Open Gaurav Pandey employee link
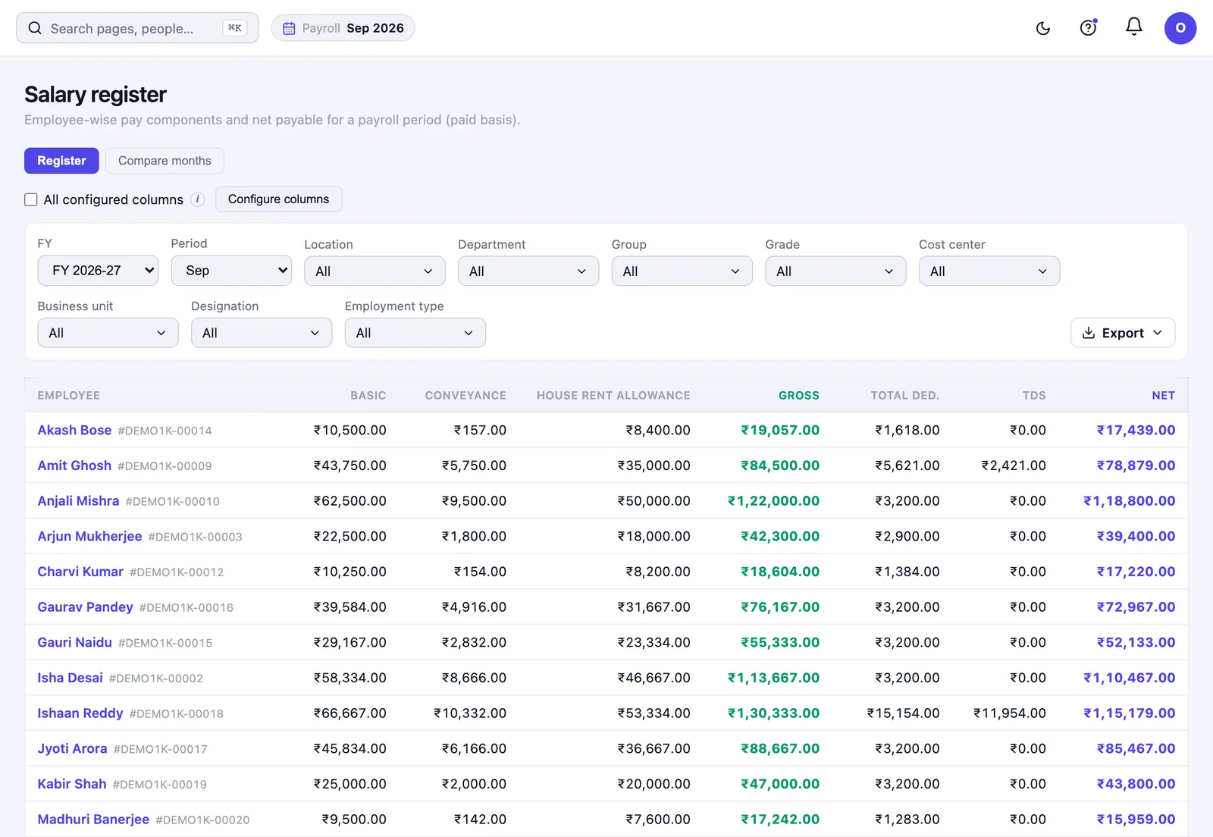 click(85, 607)
